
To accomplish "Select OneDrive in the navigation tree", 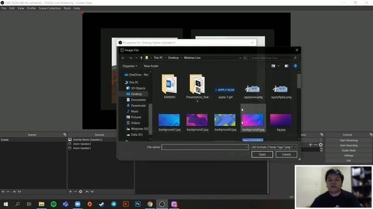I will point(136,75).
